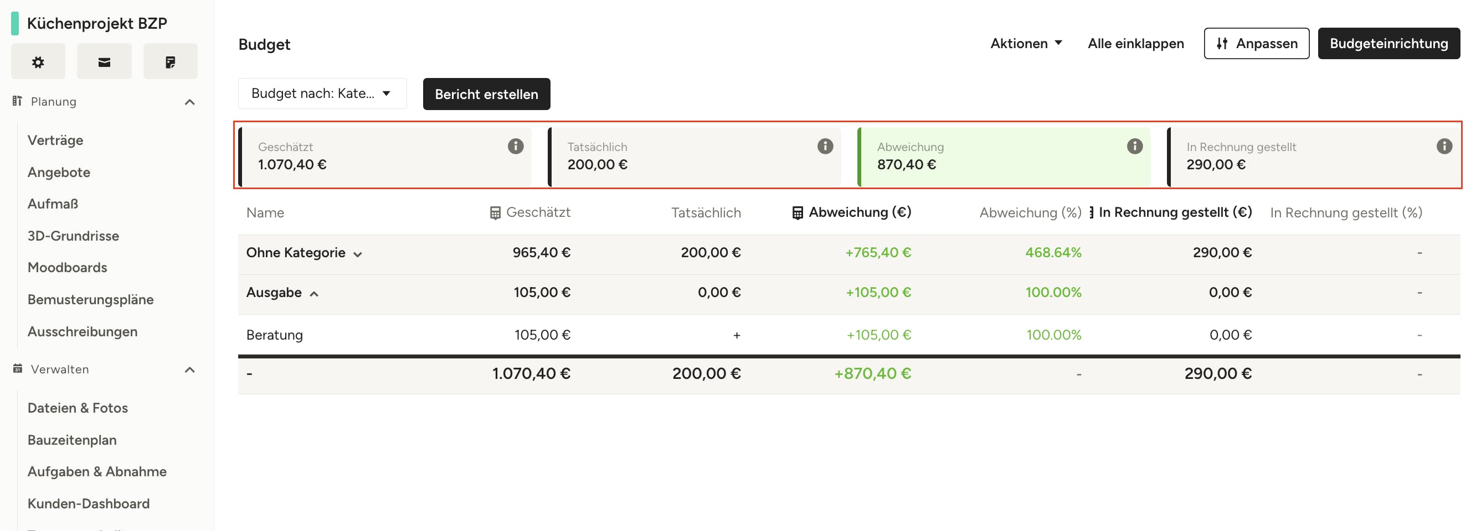
Task: Show info for In Rechnung gestellt card
Action: point(1444,147)
